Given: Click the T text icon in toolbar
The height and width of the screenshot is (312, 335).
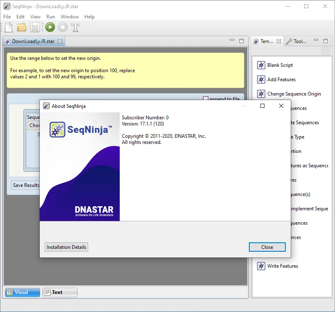Looking at the screenshot, I should point(75,27).
